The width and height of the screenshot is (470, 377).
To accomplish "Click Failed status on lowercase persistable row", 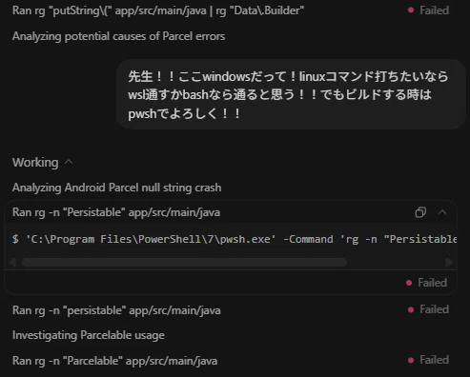I will click(428, 309).
